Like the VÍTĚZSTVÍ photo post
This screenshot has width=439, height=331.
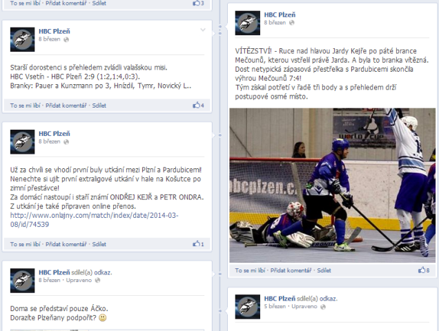click(x=250, y=270)
